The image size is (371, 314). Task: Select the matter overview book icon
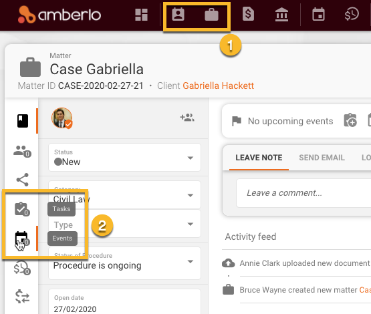point(23,121)
